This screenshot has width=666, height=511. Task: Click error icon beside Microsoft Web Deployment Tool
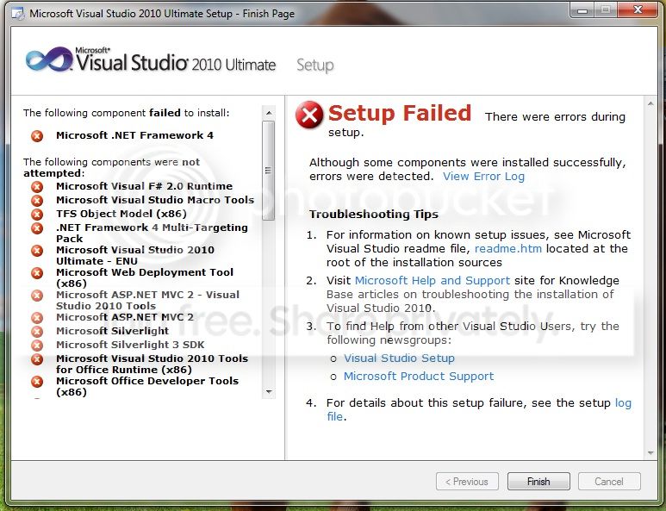pyautogui.click(x=37, y=272)
